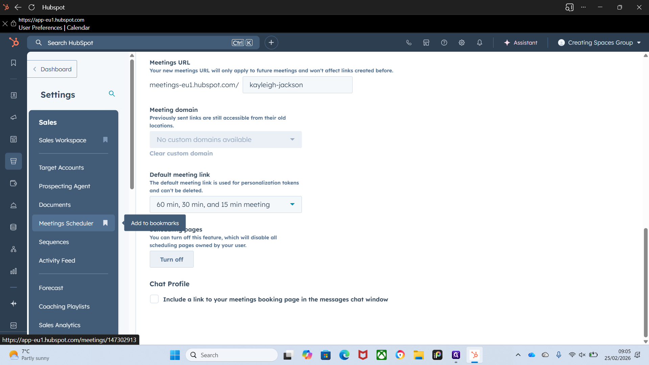This screenshot has width=649, height=365.
Task: Click the Windows taskbar Search box
Action: pyautogui.click(x=232, y=355)
